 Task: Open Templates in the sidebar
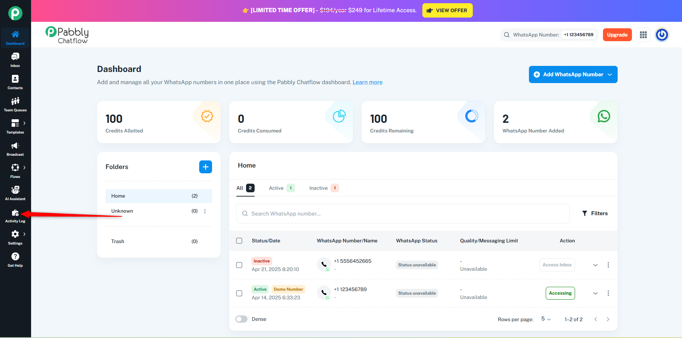coord(15,126)
